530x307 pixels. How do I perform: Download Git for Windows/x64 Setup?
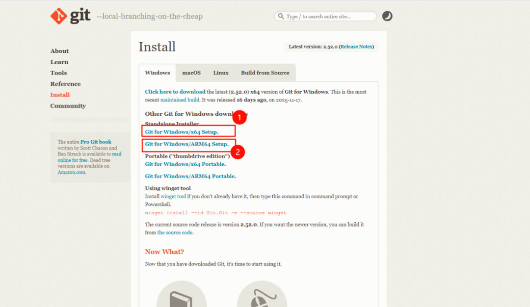(x=182, y=132)
